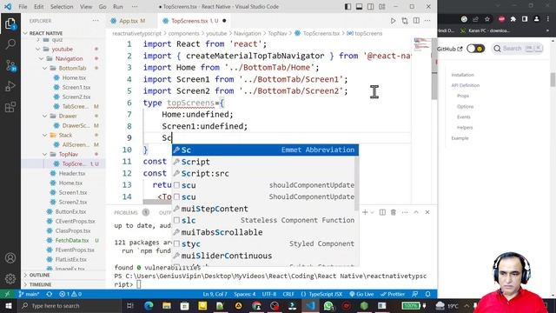Collapse the Drawer folder
This screenshot has width=556, height=313.
click(45, 116)
